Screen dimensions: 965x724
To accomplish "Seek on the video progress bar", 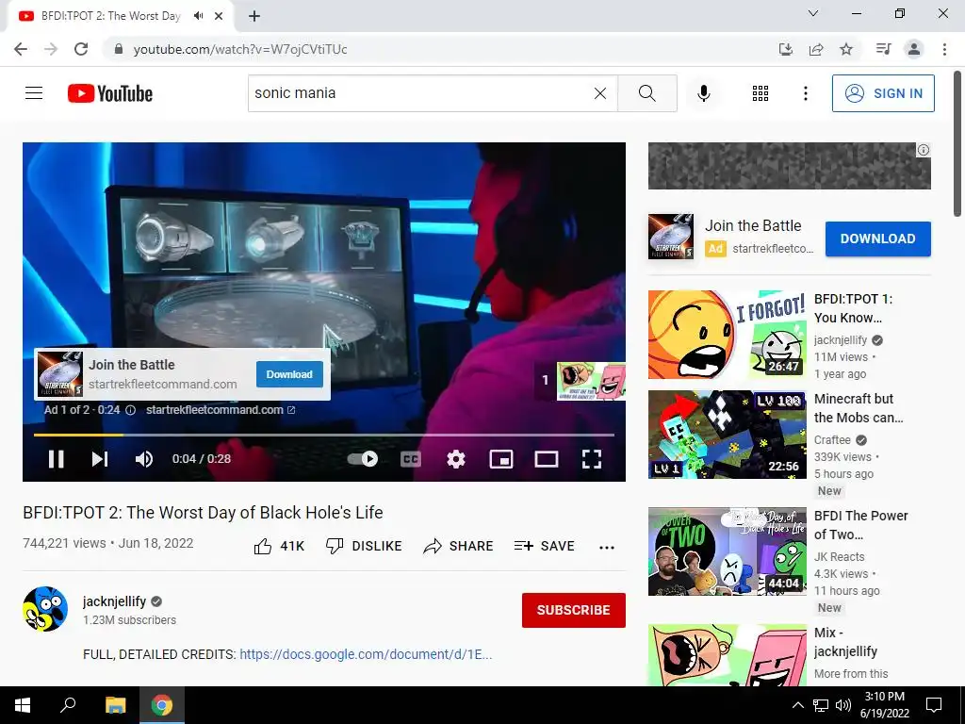I will [x=324, y=435].
